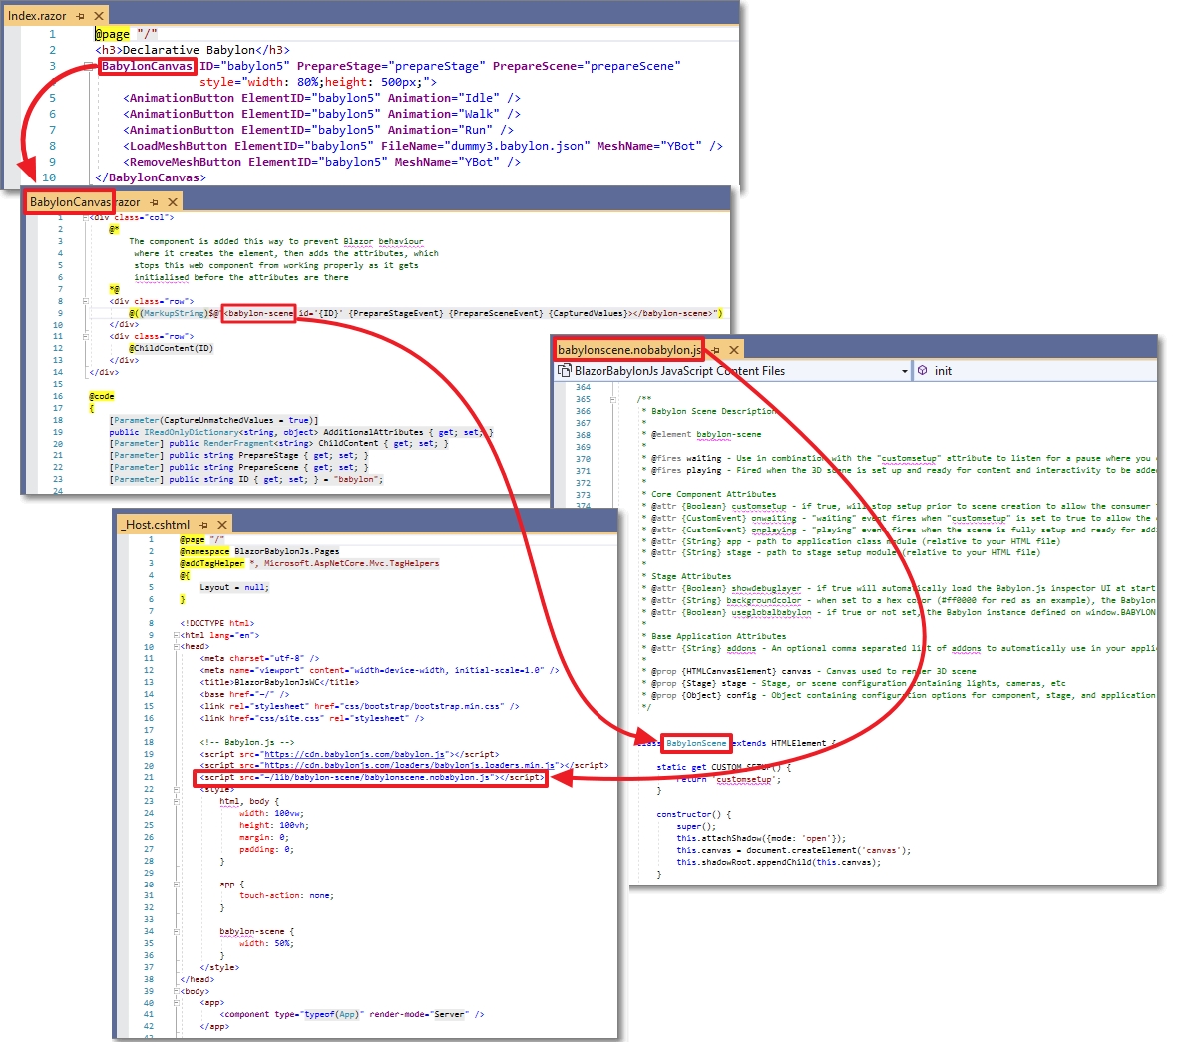This screenshot has width=1196, height=1063.
Task: Click the this.attachShadow mode open line
Action: coord(761,838)
